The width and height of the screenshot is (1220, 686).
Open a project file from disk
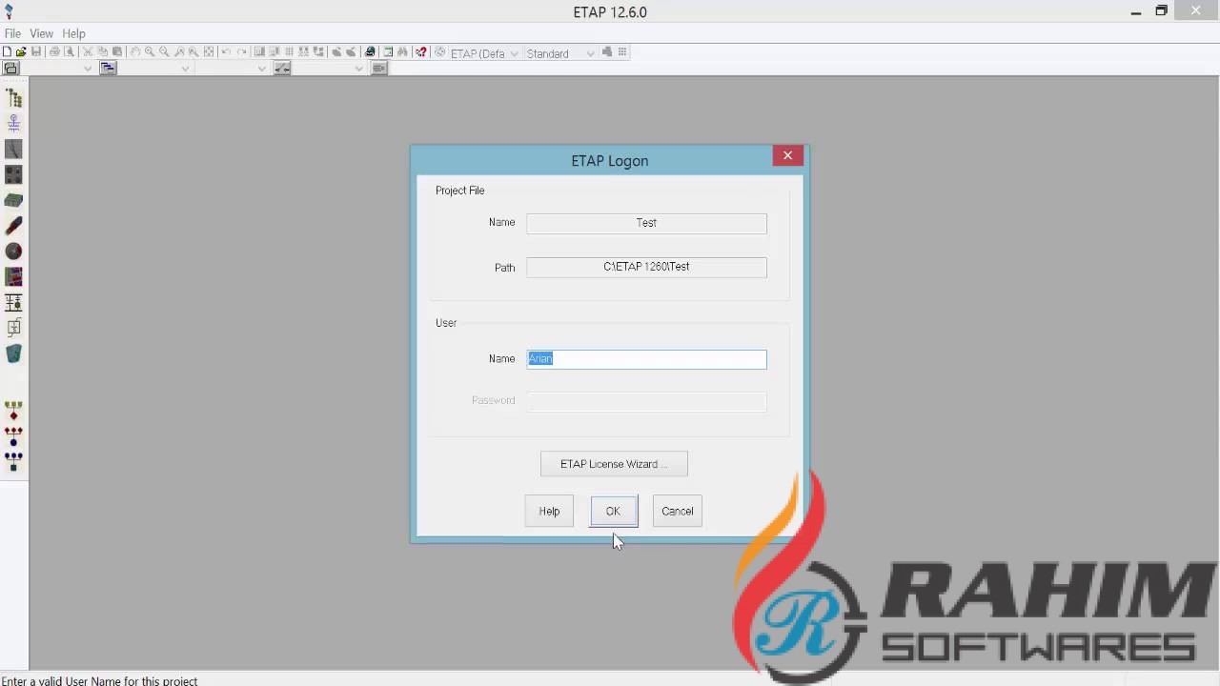click(21, 52)
